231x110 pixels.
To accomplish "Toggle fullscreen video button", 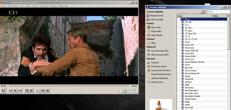I will 27,91.
